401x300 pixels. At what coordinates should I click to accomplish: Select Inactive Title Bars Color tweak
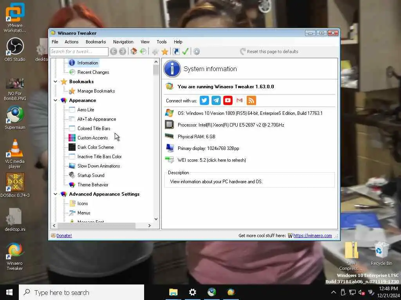99,157
